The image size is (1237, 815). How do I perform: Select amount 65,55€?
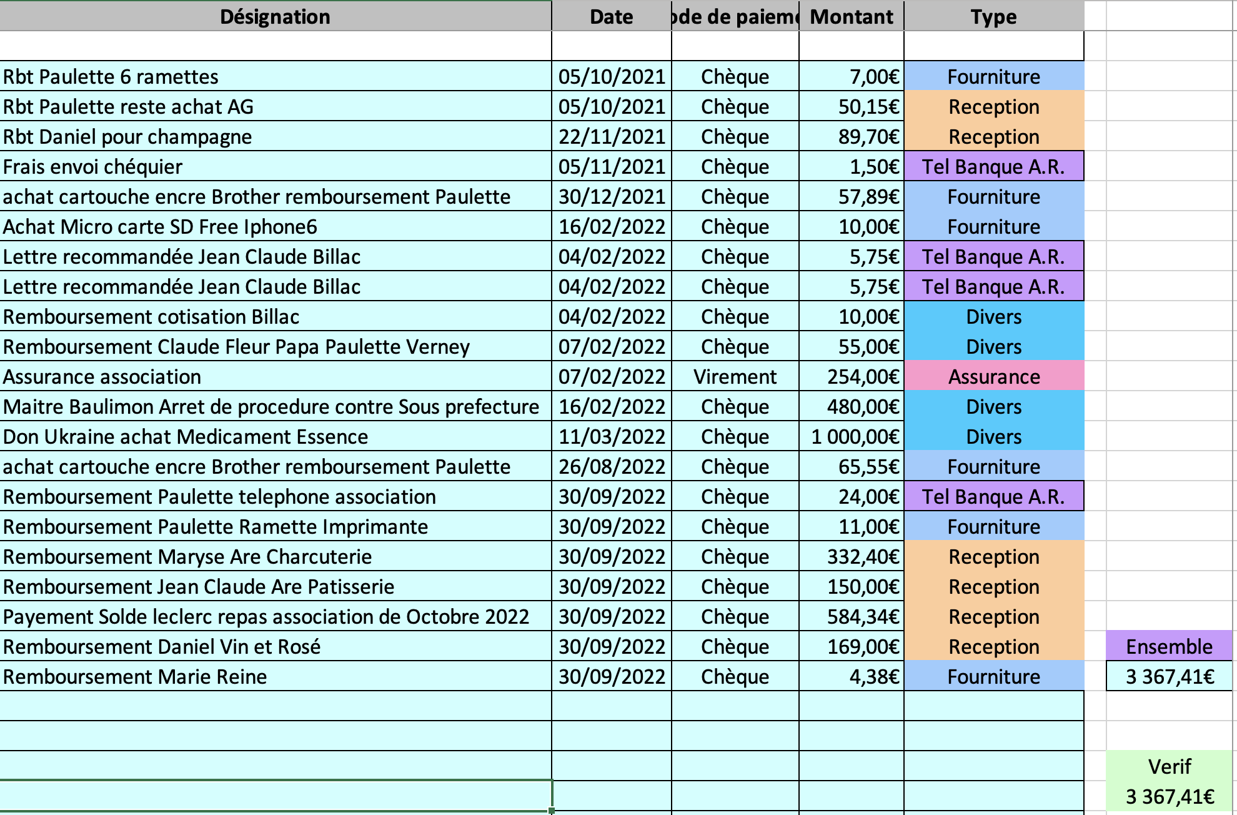point(851,466)
